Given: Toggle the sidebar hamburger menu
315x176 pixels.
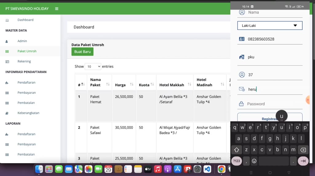Looking at the screenshot, I should 57,9.
